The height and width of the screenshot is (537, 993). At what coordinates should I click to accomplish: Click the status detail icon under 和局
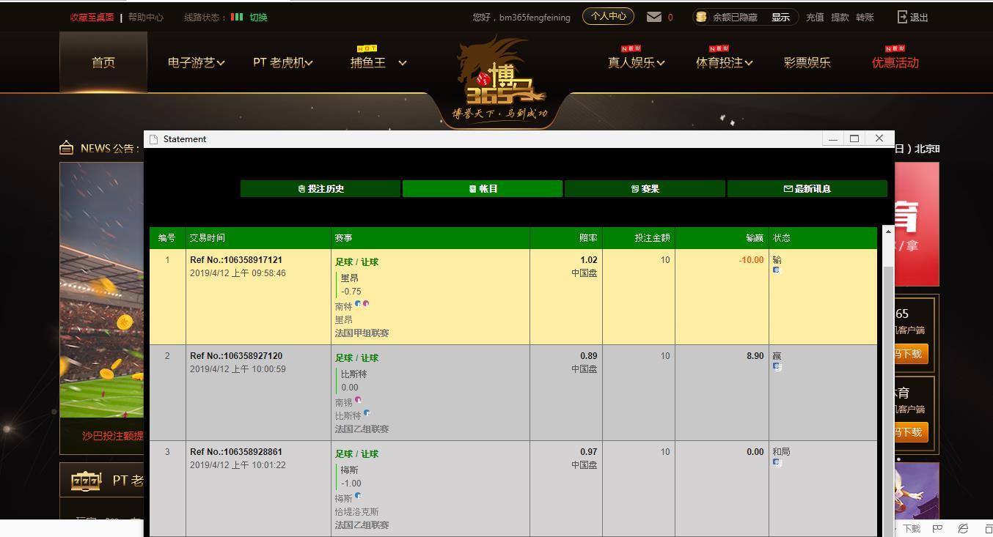(x=777, y=462)
